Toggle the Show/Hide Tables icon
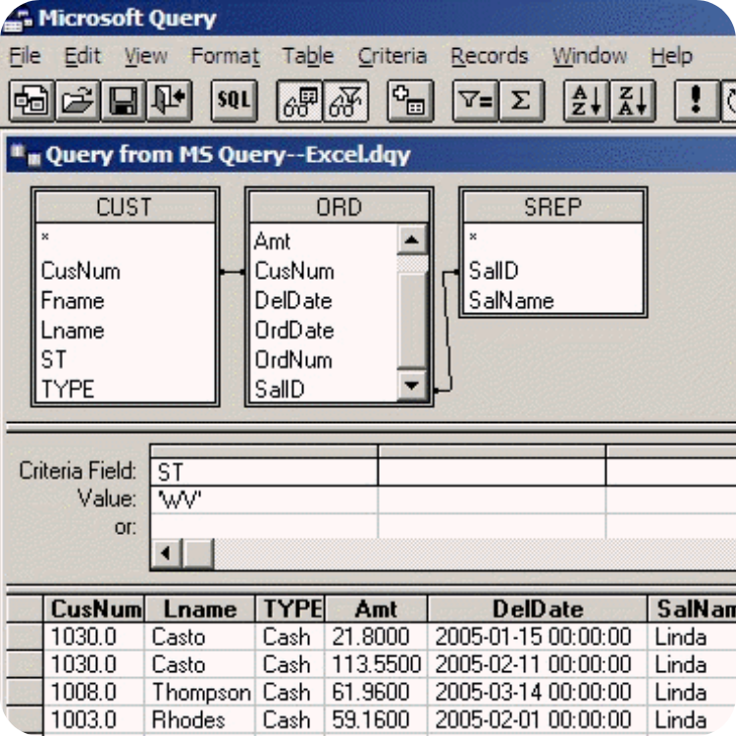736x736 pixels. coord(299,101)
